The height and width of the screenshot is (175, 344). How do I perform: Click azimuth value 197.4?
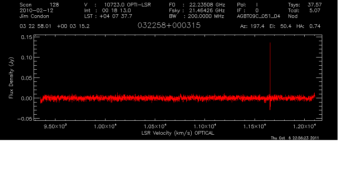pyautogui.click(x=258, y=26)
